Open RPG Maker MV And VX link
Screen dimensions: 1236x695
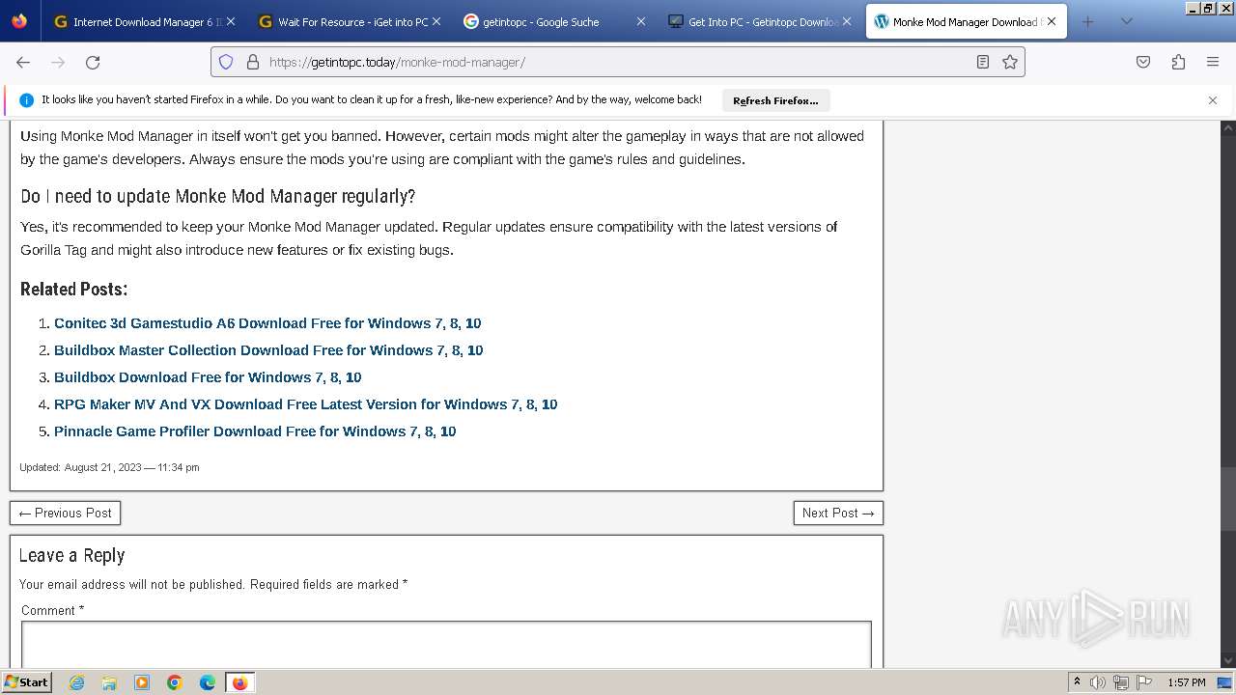(305, 404)
